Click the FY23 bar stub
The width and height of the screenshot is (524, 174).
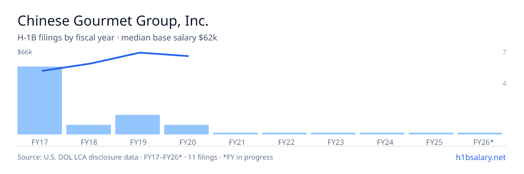[x=333, y=134]
